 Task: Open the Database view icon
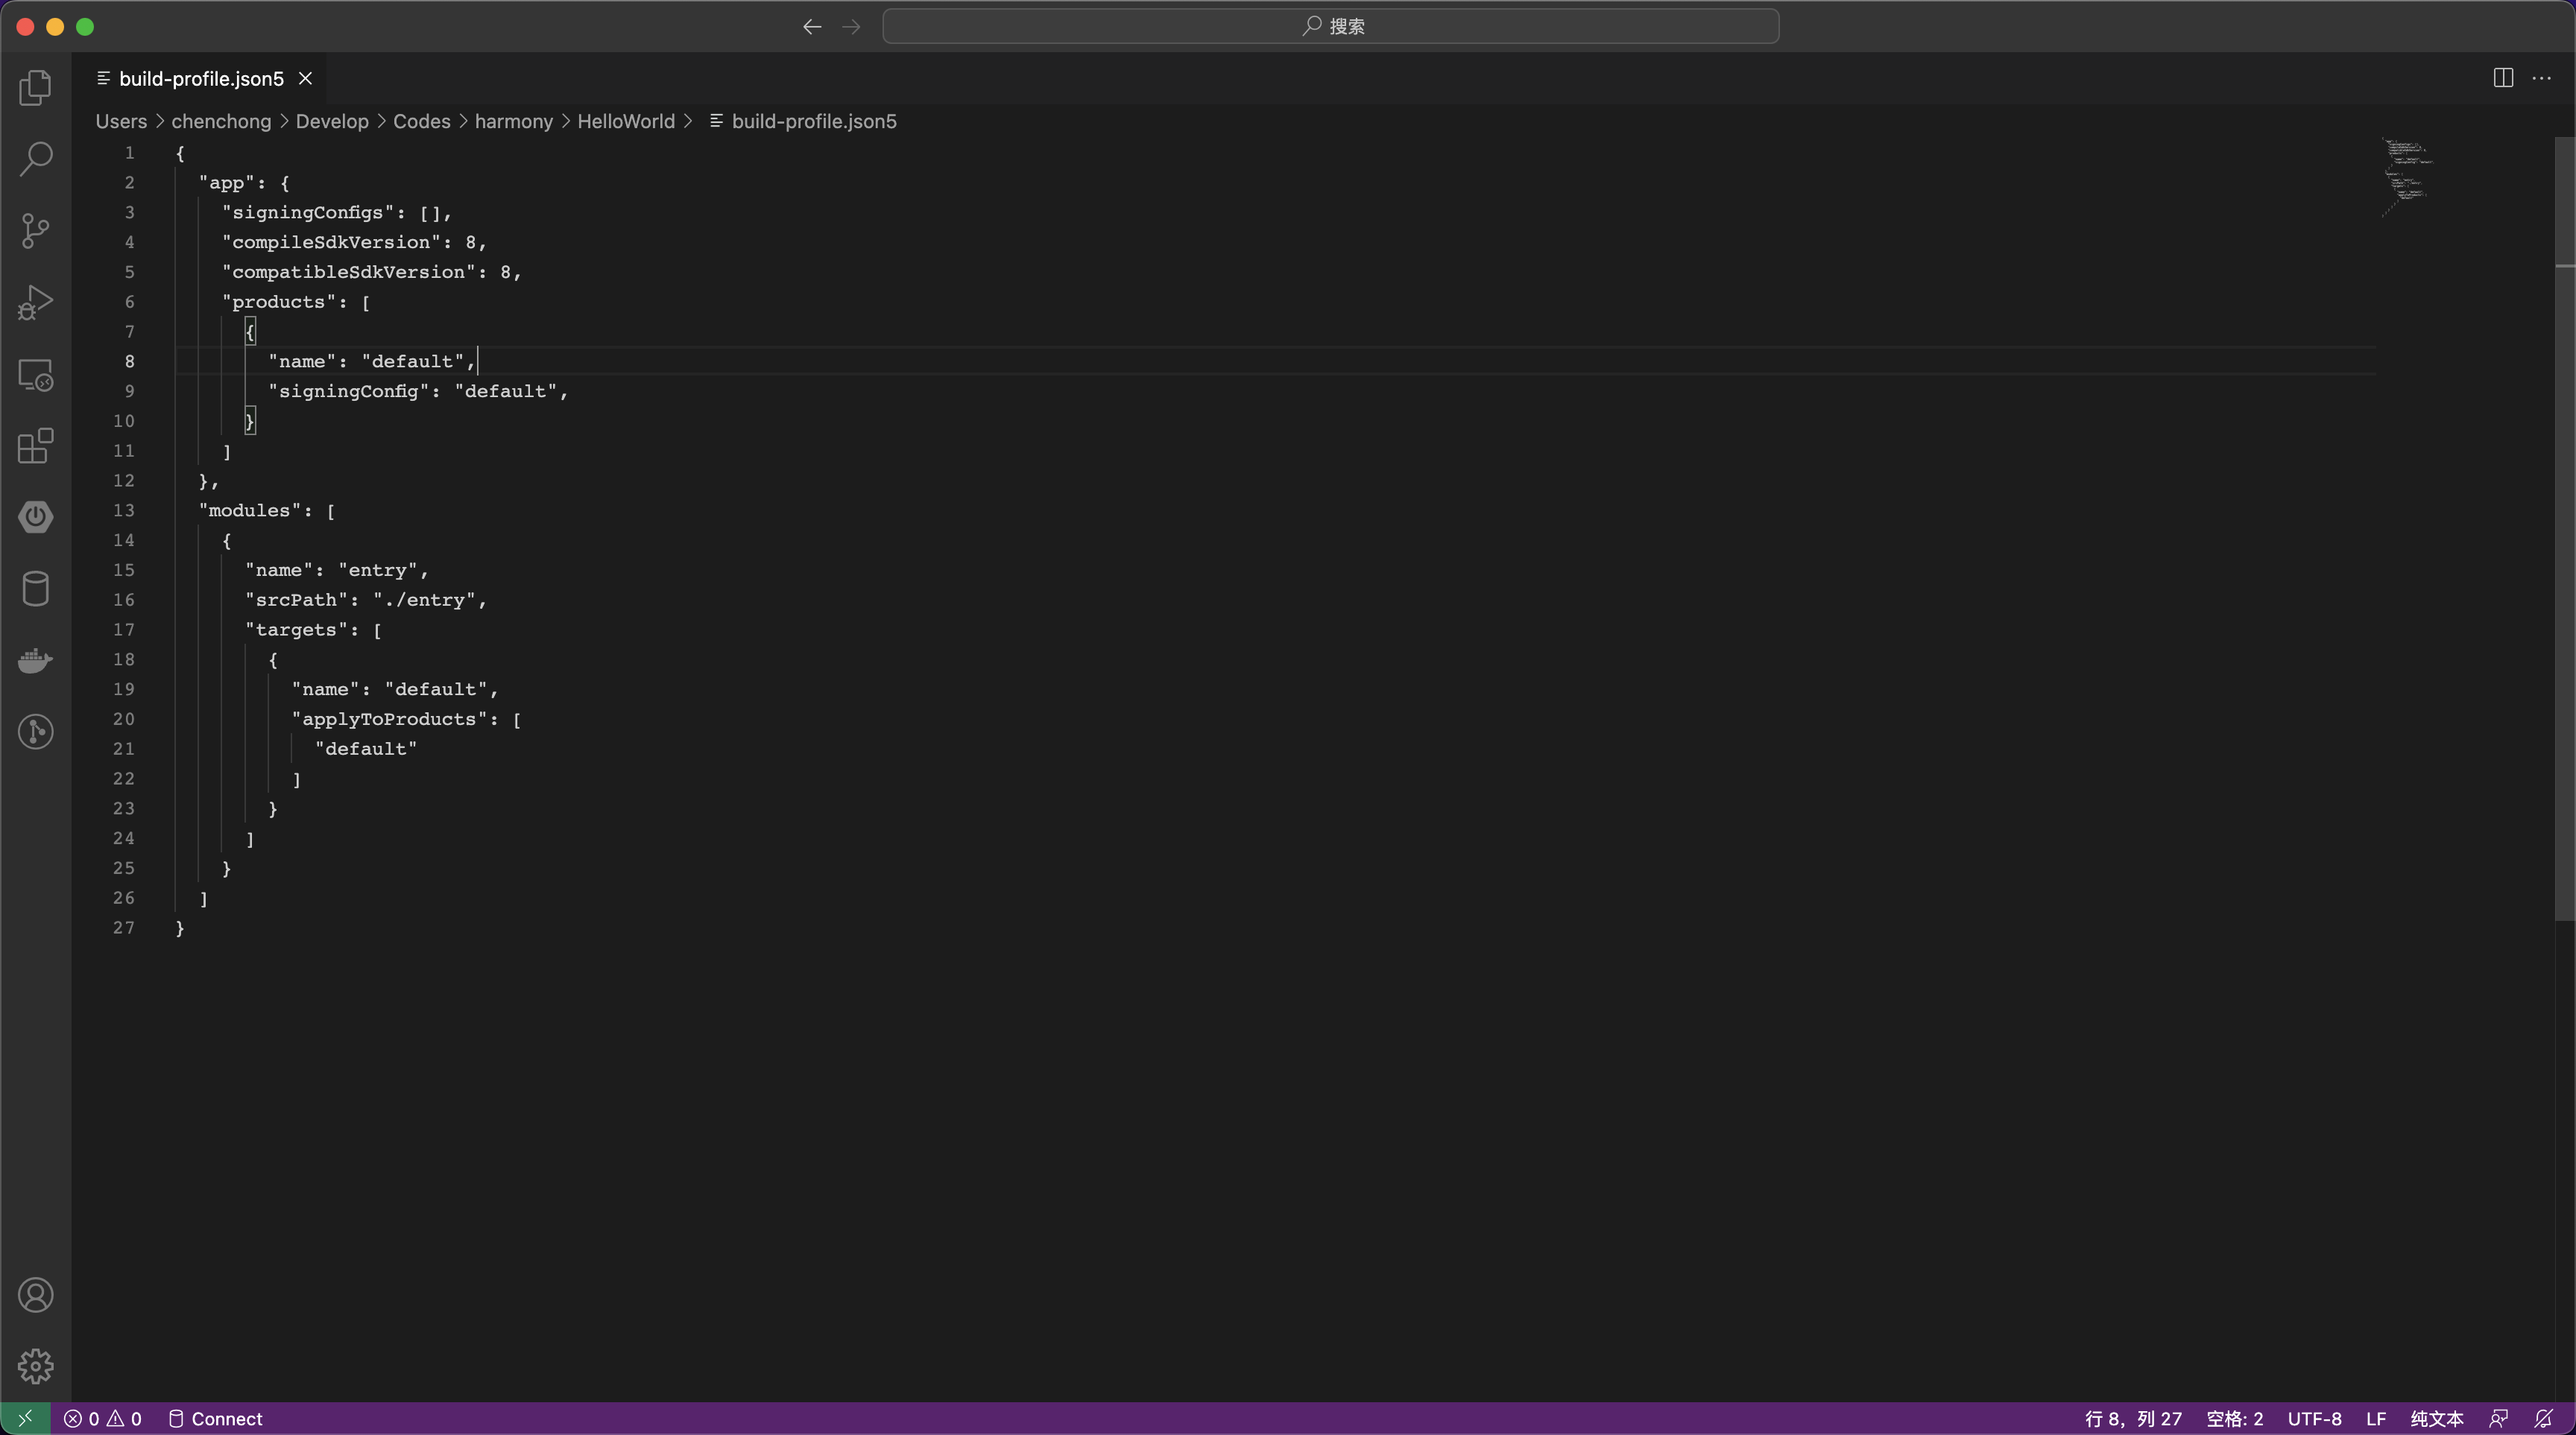tap(36, 589)
